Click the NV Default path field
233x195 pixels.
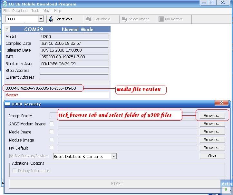(128, 148)
